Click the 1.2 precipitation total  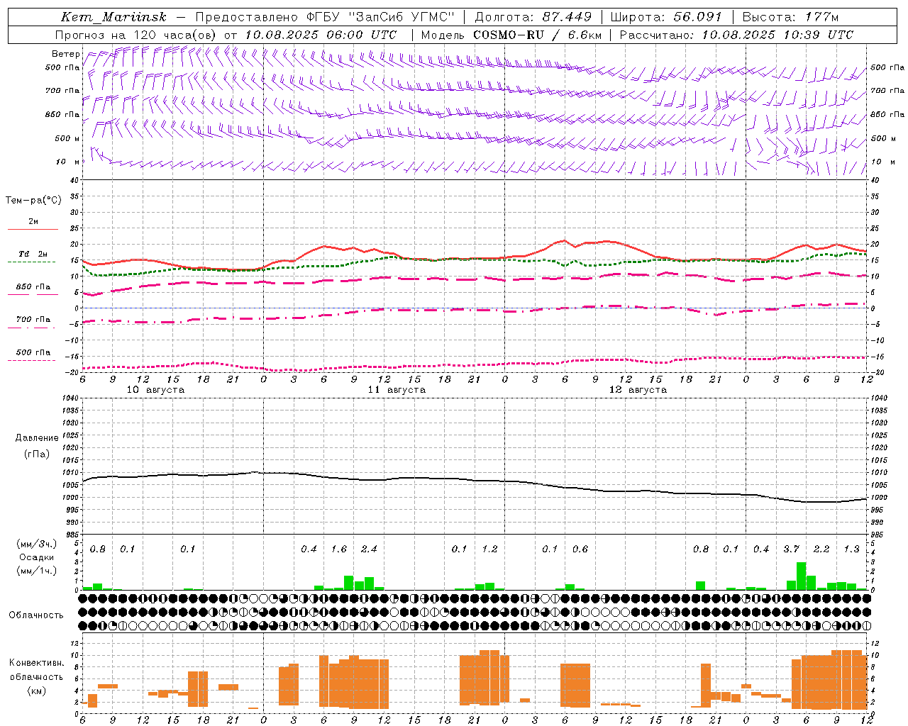[489, 549]
